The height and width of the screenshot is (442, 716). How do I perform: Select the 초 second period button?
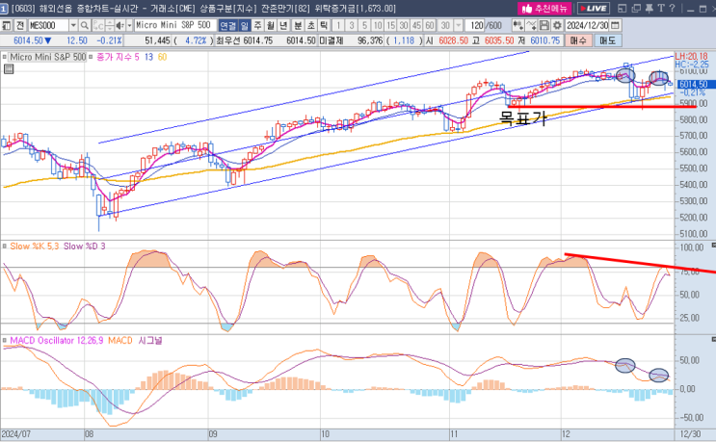(311, 25)
